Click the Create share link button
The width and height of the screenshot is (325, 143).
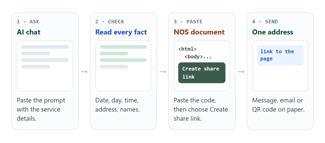202,73
